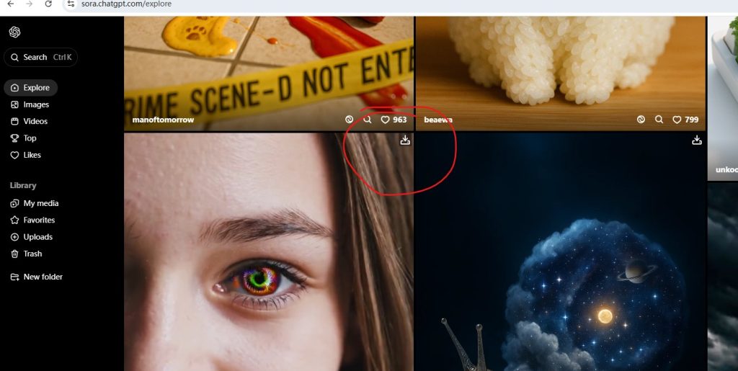Like the rice image with 799 likes
Viewport: 738px width, 371px height.
click(677, 120)
